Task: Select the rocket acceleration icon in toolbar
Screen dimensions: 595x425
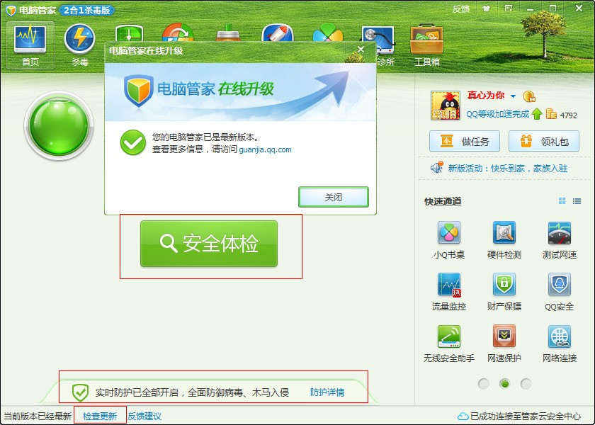Action: (278, 33)
